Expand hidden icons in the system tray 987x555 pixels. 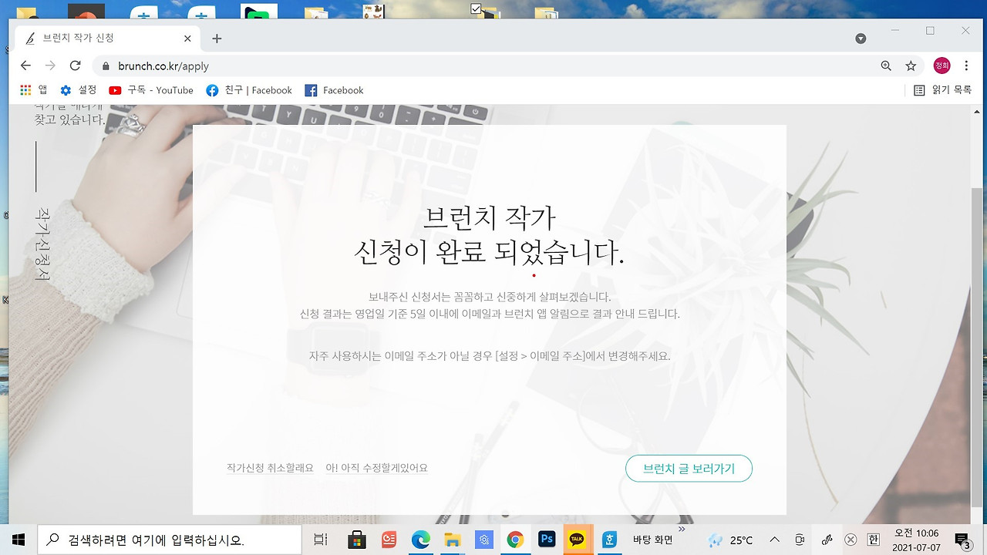point(773,539)
